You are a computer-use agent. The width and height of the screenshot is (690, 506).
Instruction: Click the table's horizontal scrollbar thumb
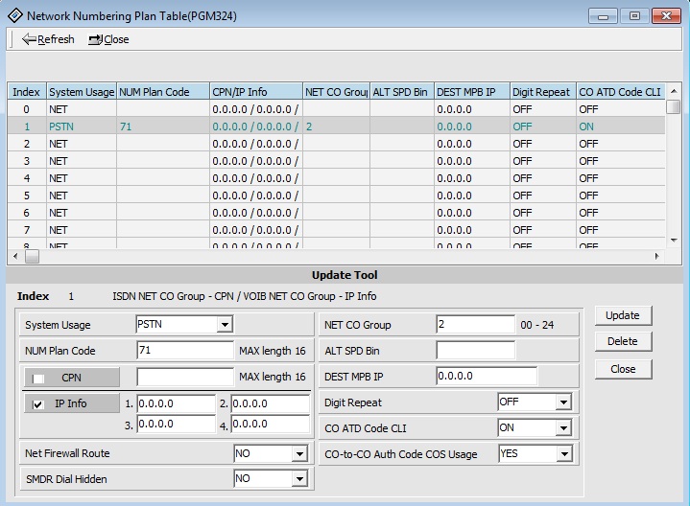[32, 257]
